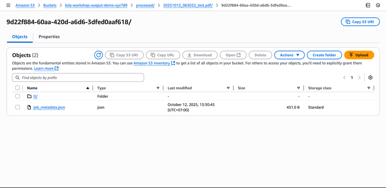Select checkbox for job_metadata.json
The height and width of the screenshot is (188, 386).
point(17,107)
